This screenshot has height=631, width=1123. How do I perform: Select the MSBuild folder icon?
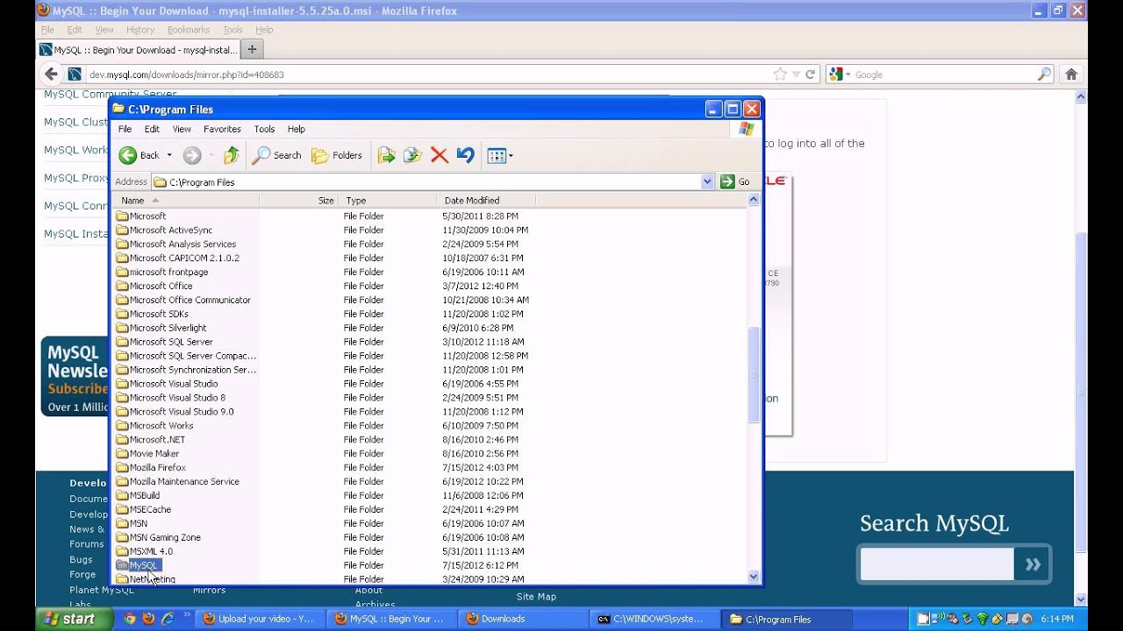(x=123, y=495)
